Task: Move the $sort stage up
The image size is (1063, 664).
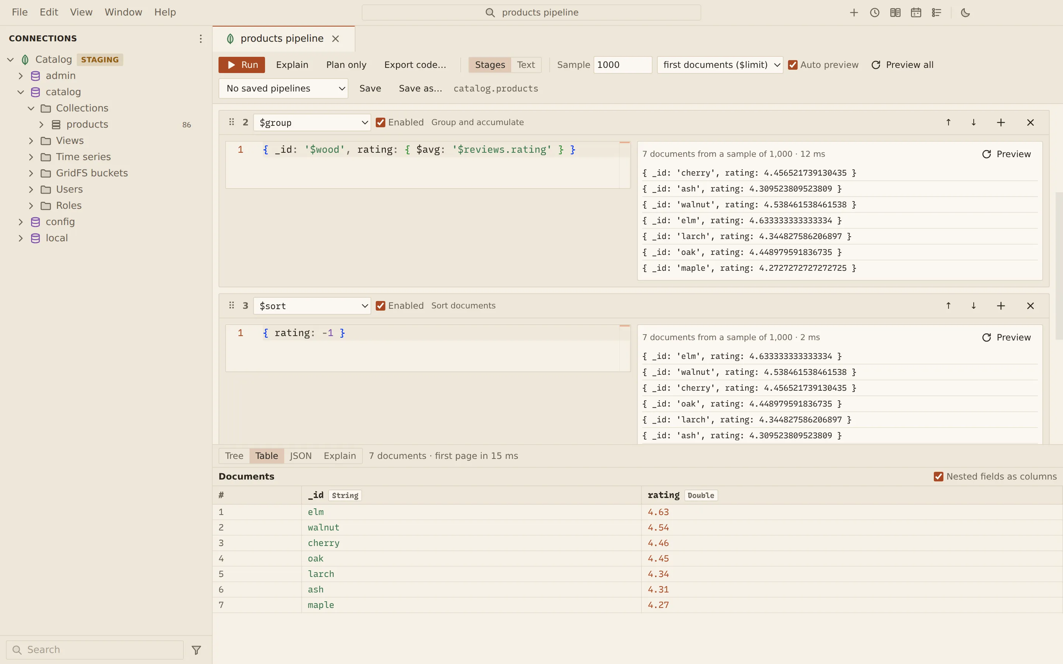Action: (948, 306)
